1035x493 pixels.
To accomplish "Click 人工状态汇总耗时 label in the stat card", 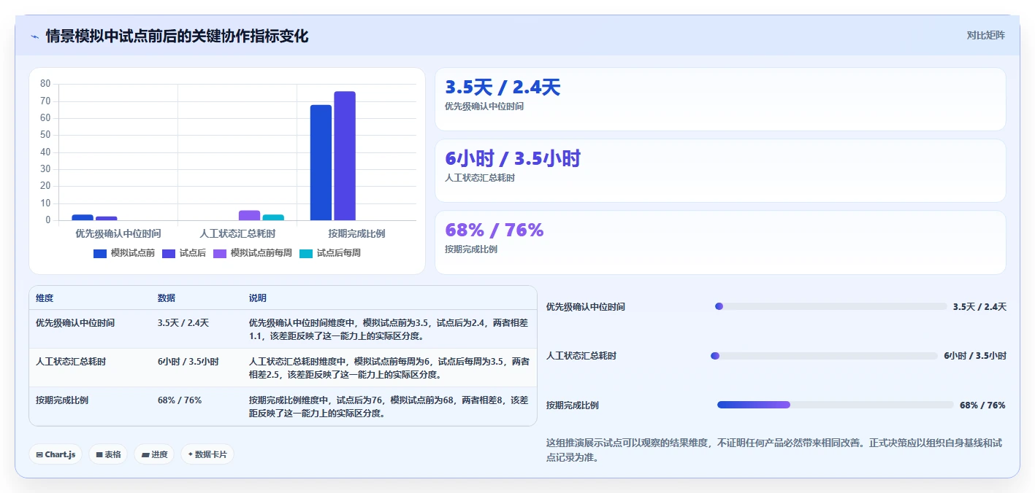I will point(480,178).
